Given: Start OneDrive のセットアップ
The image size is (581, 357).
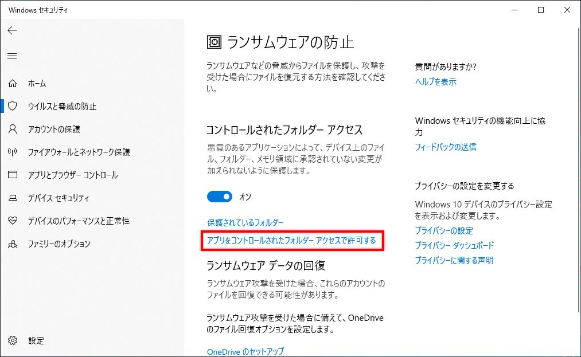Looking at the screenshot, I should [x=244, y=351].
